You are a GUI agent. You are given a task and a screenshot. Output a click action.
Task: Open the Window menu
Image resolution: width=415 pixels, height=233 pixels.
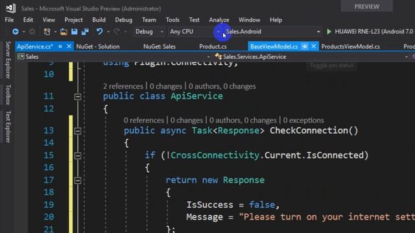[249, 20]
